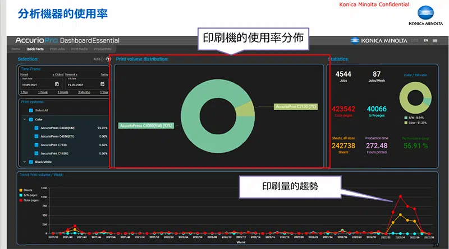Click the AccurioPress C4080(KM) (93%) chart label

click(146, 126)
